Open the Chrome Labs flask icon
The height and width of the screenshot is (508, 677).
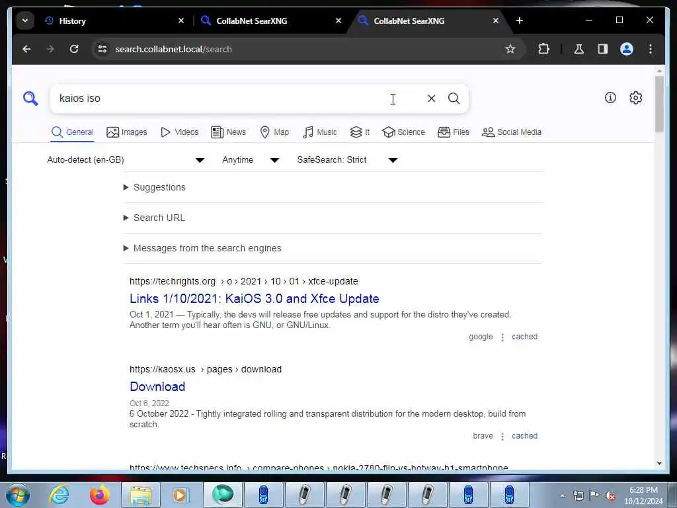[x=579, y=49]
